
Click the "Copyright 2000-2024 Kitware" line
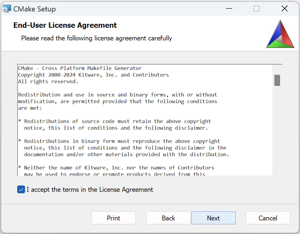point(93,75)
